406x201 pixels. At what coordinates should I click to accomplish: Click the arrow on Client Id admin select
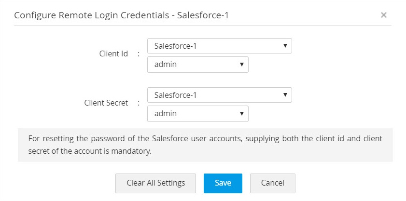pyautogui.click(x=241, y=65)
